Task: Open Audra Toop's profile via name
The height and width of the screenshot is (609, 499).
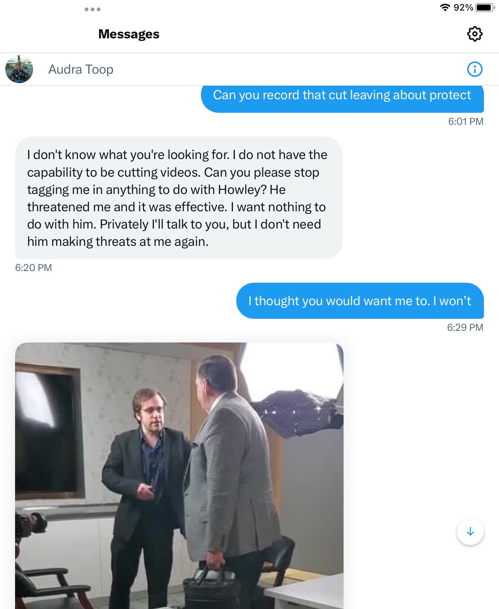Action: tap(81, 70)
